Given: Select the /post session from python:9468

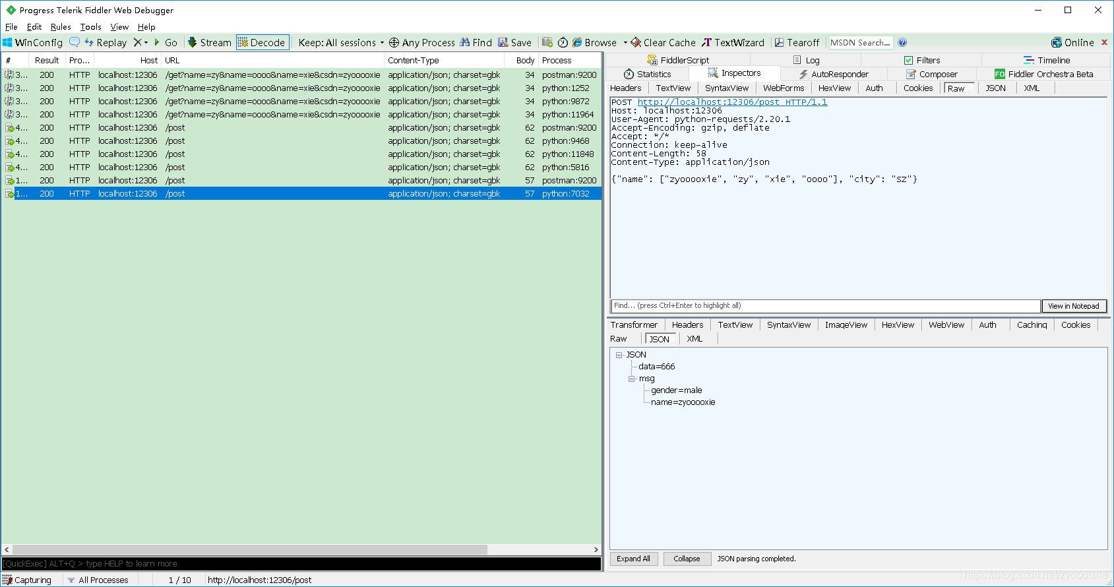Looking at the screenshot, I should [x=301, y=140].
